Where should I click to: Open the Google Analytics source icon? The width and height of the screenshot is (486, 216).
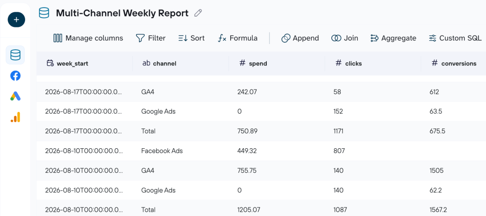point(15,117)
